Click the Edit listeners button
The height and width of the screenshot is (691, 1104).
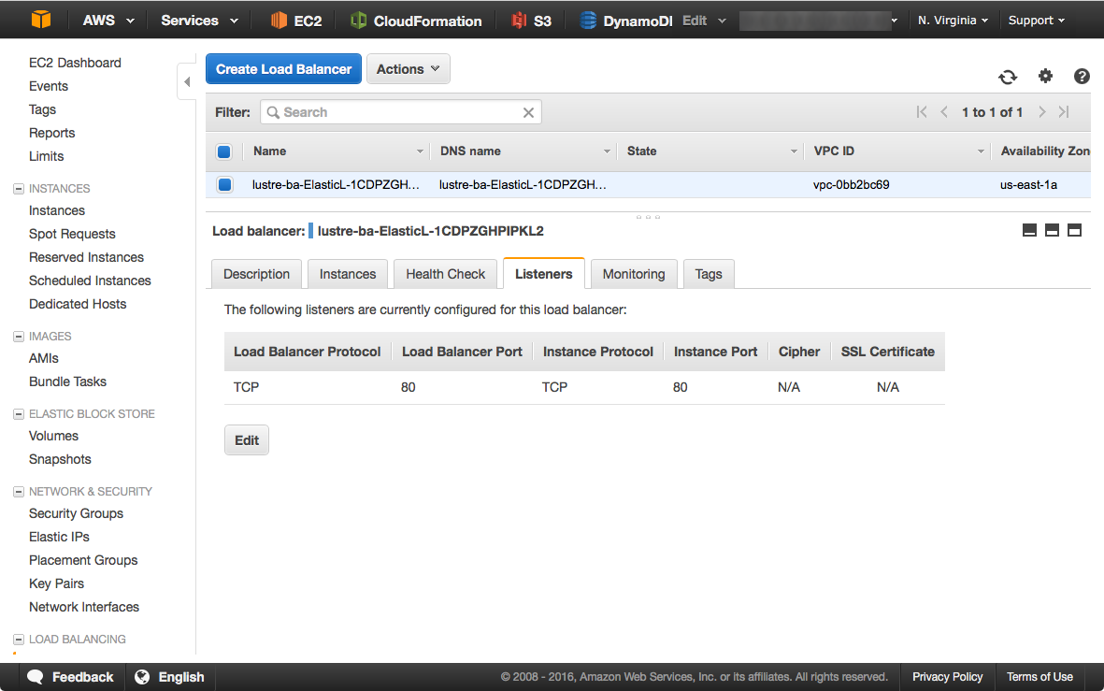tap(247, 440)
